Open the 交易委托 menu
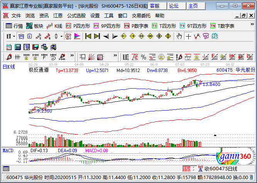This screenshot has height=183, width=257. point(141,16)
